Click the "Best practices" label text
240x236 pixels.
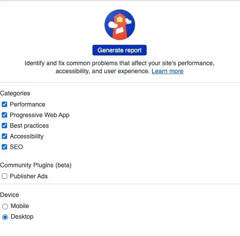pos(29,126)
